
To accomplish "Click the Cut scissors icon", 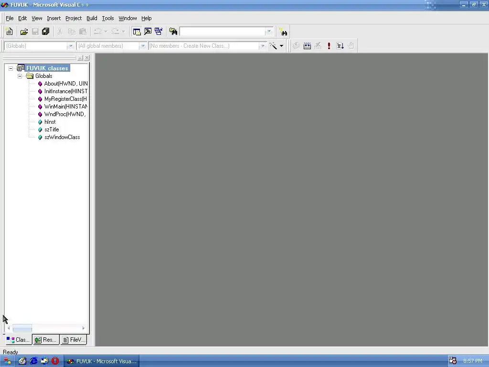I will [x=60, y=32].
